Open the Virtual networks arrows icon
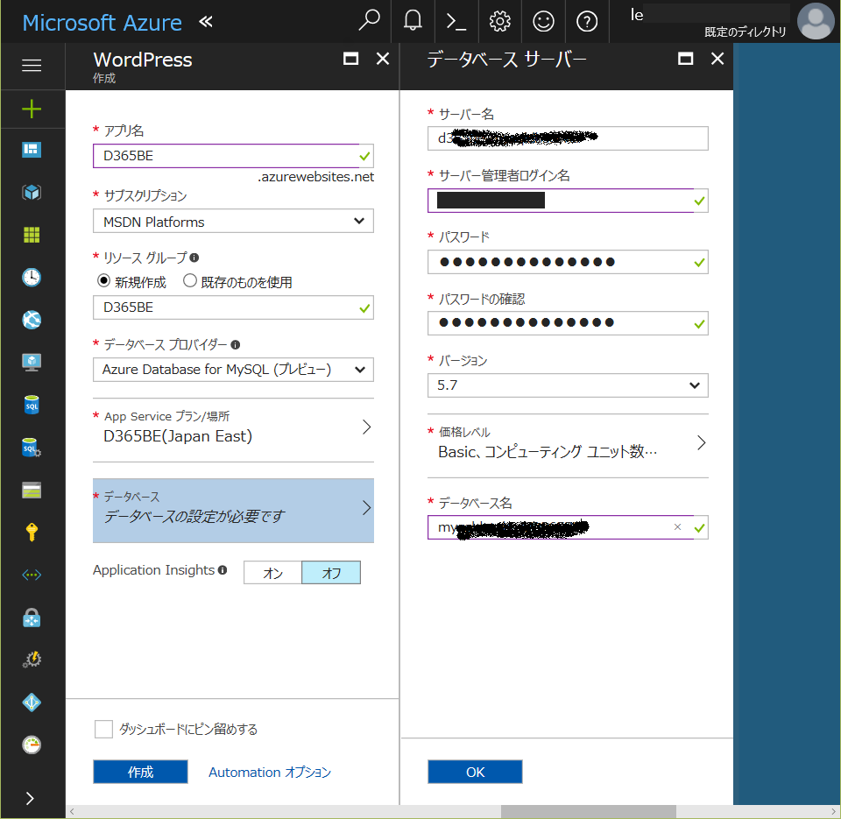 pyautogui.click(x=32, y=575)
